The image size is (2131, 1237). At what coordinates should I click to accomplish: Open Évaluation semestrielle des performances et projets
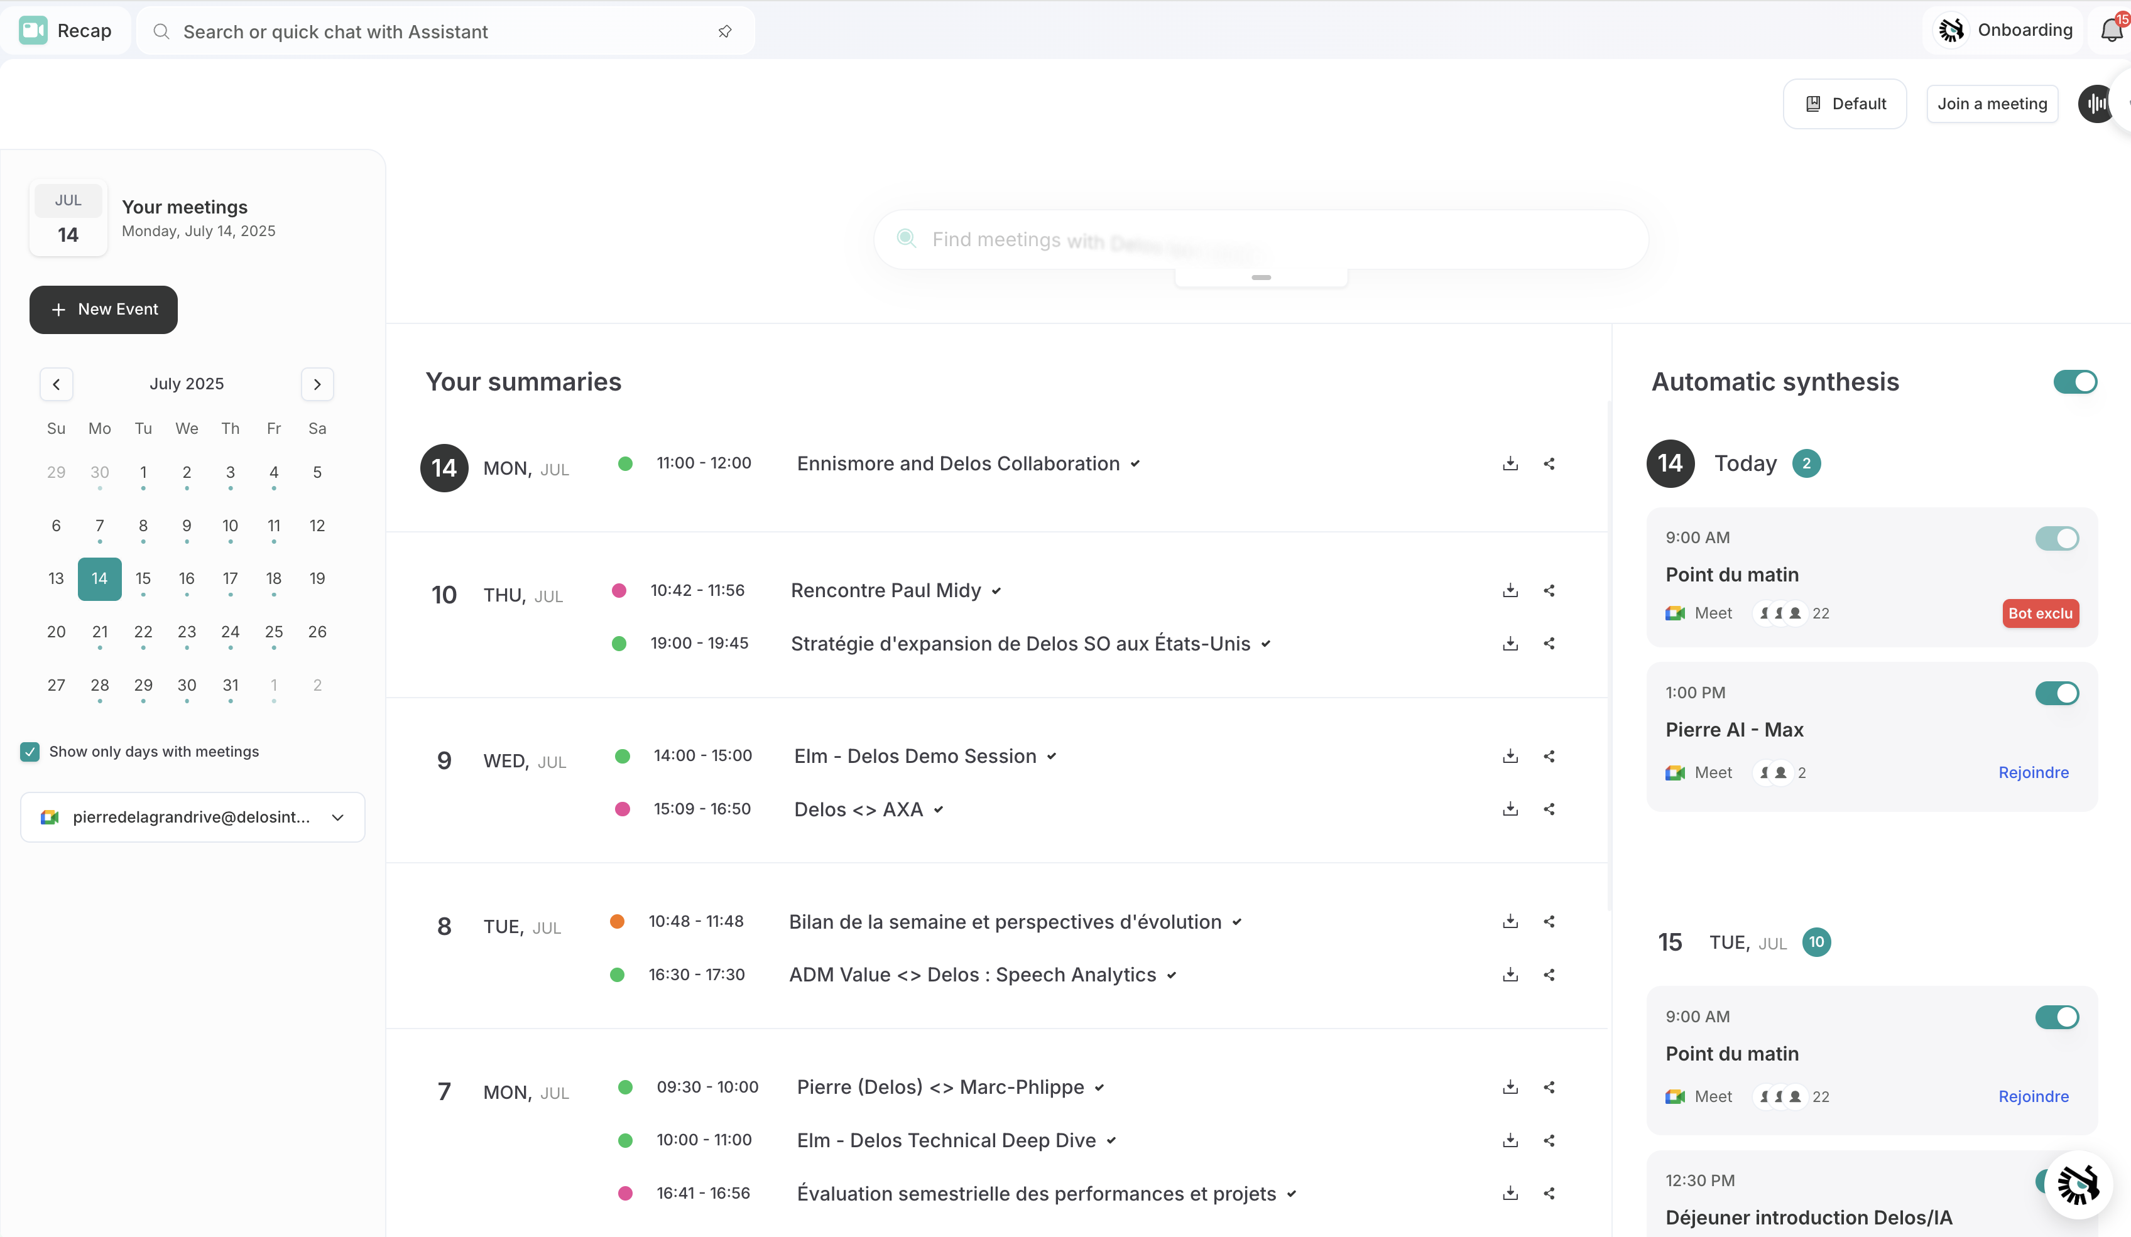tap(1036, 1194)
